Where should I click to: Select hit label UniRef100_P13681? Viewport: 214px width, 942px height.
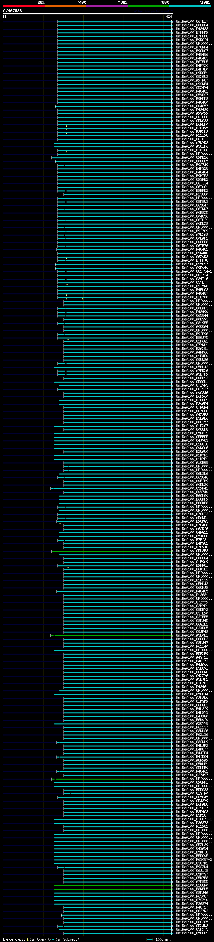(192, 595)
